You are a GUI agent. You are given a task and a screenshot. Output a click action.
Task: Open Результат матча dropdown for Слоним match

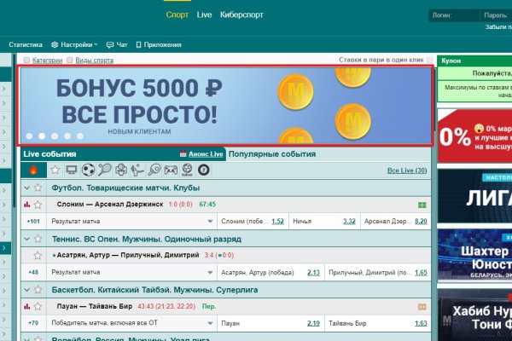(x=210, y=222)
